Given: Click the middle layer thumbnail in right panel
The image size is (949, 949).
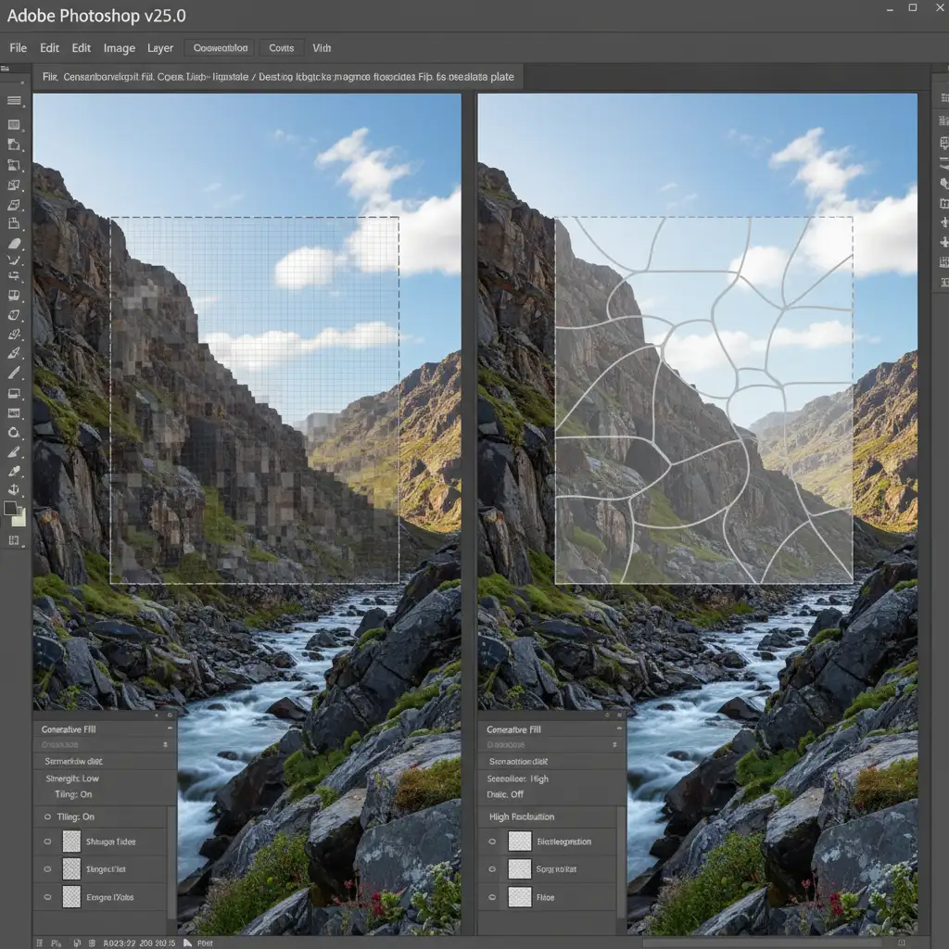Looking at the screenshot, I should click(520, 869).
